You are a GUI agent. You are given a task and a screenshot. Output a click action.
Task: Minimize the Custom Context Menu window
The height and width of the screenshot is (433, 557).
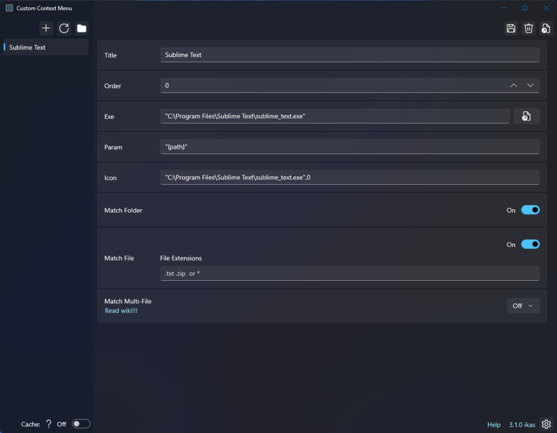[x=503, y=8]
